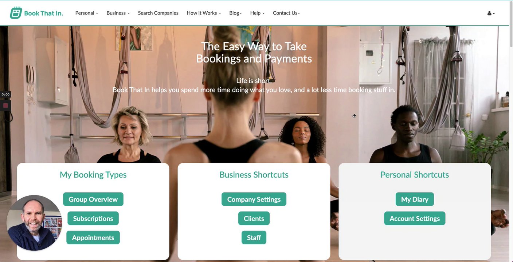Click the Book That In logo icon
Viewport: 513px width, 262px height.
(16, 13)
